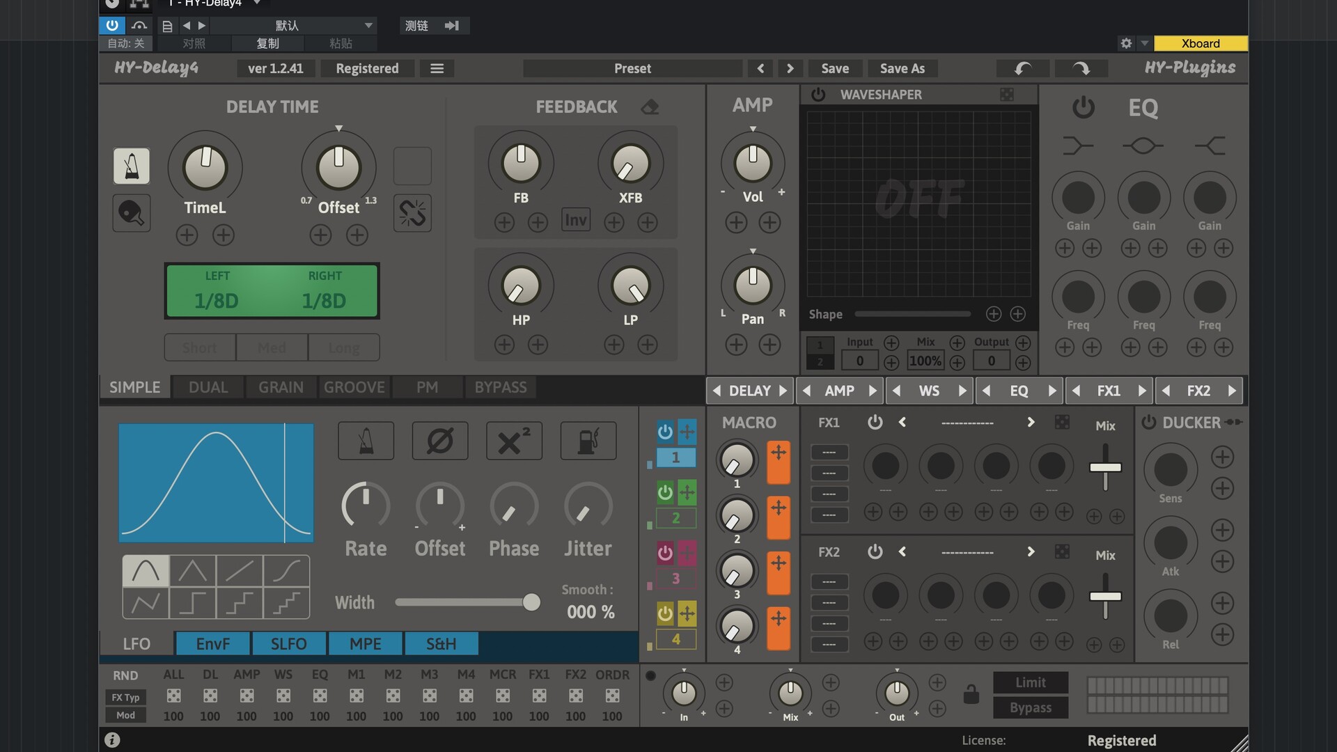Select the ramp-up LFO waveform shape
The width and height of the screenshot is (1337, 752).
(x=239, y=571)
